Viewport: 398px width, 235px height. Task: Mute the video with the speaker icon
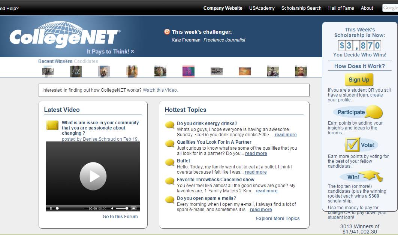click(x=112, y=208)
